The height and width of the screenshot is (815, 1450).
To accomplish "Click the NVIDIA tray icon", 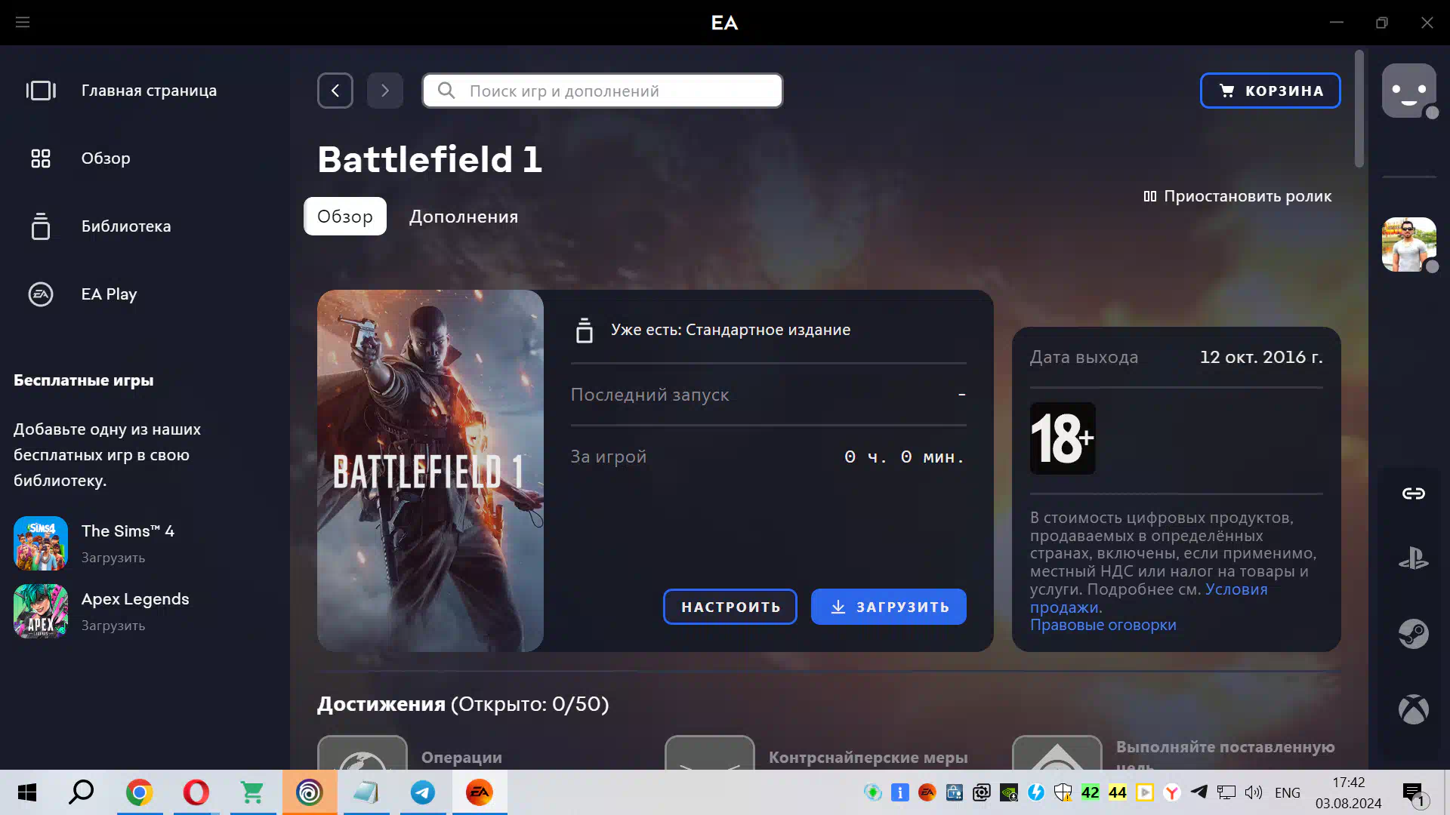I will pos(1009,792).
